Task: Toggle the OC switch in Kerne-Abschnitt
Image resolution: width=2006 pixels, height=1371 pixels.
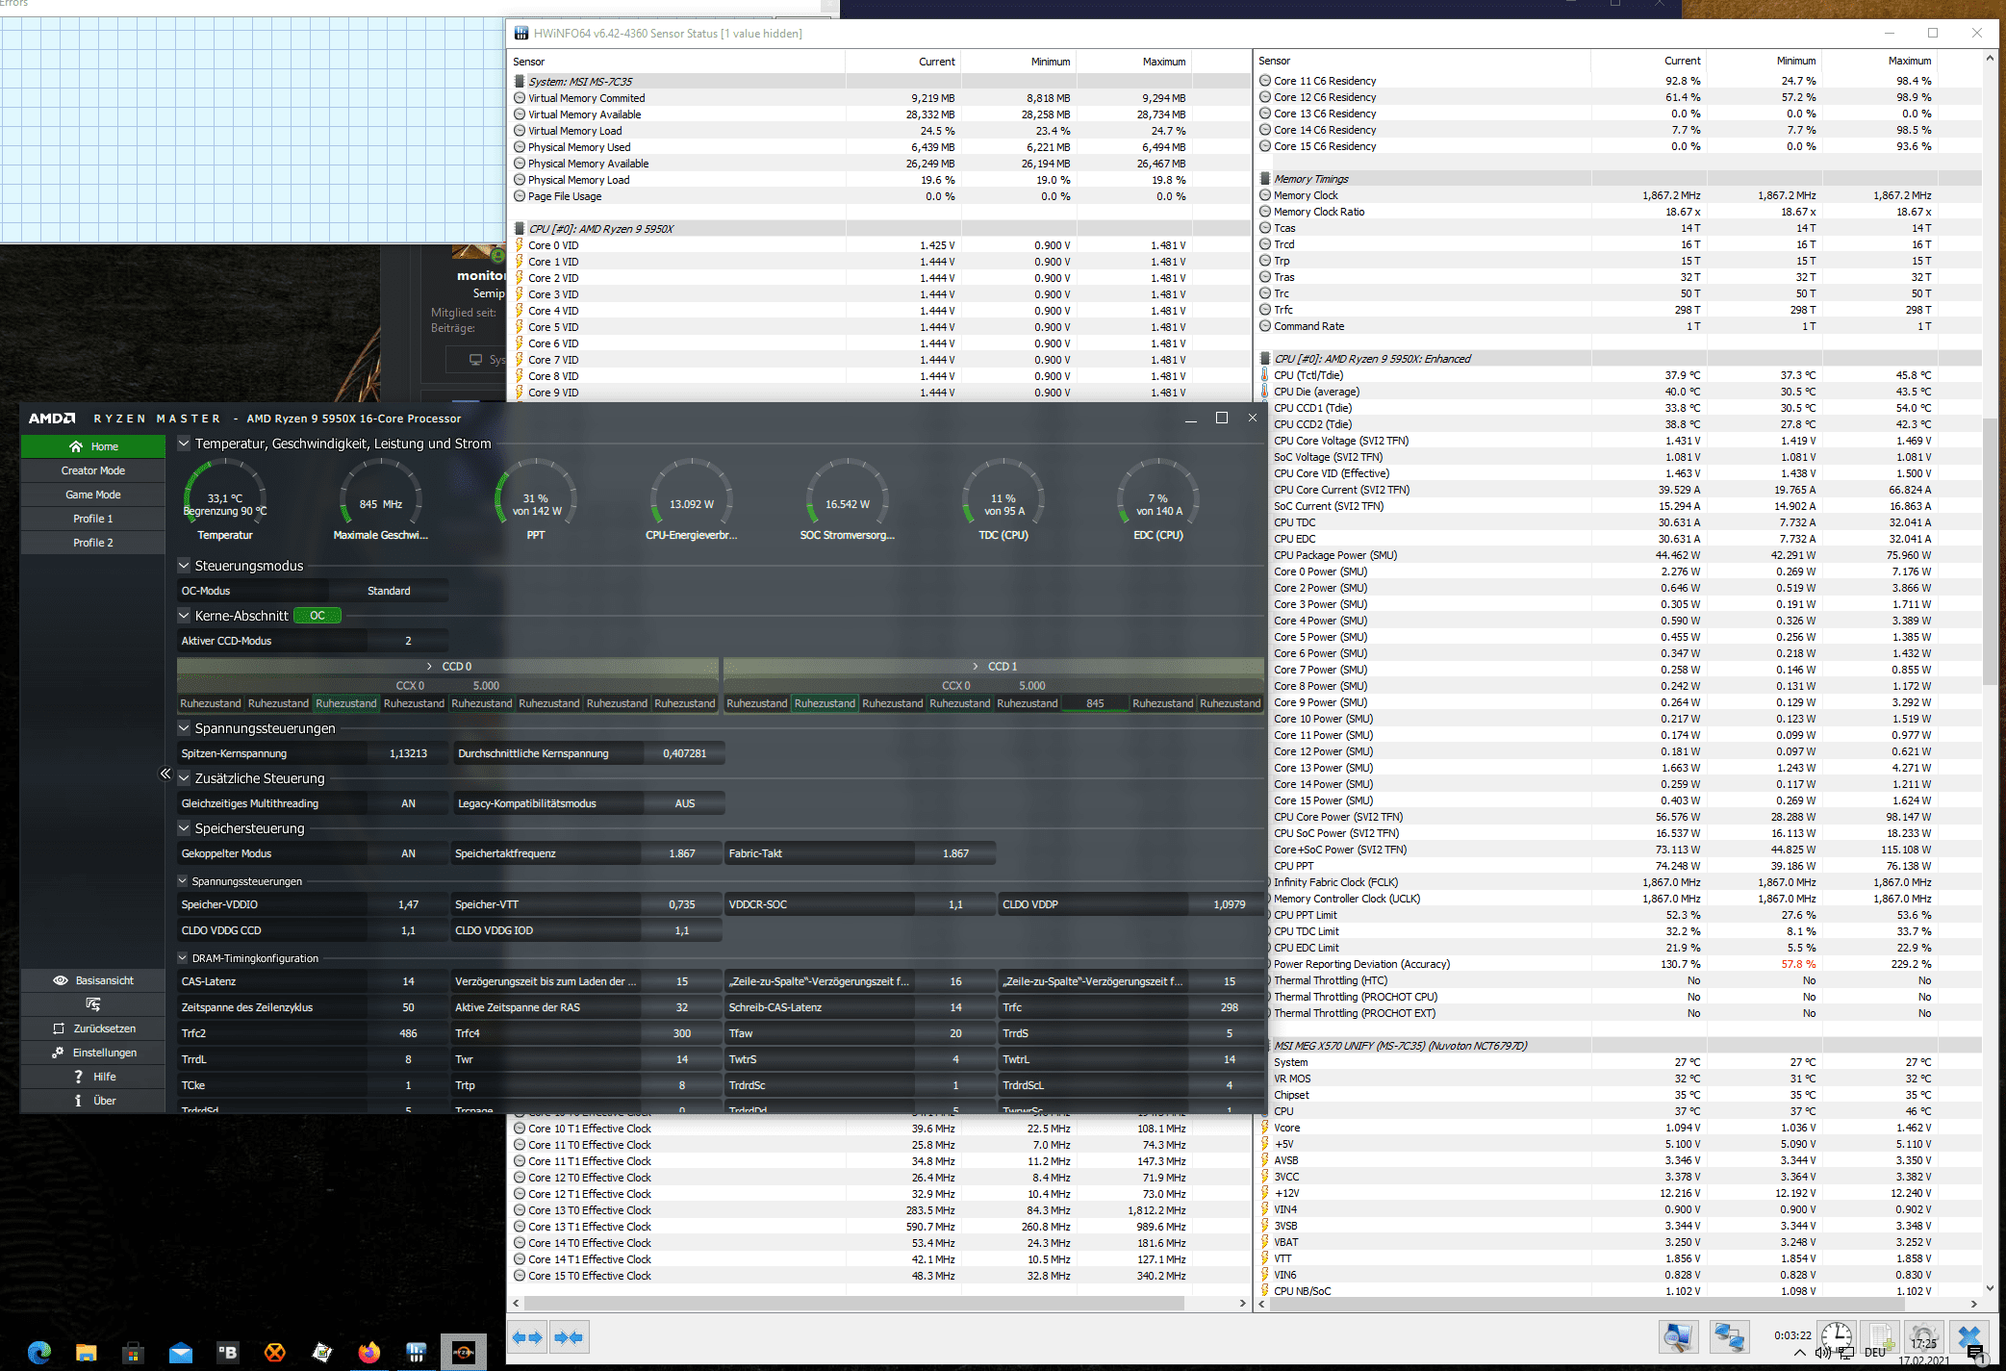Action: coord(317,616)
